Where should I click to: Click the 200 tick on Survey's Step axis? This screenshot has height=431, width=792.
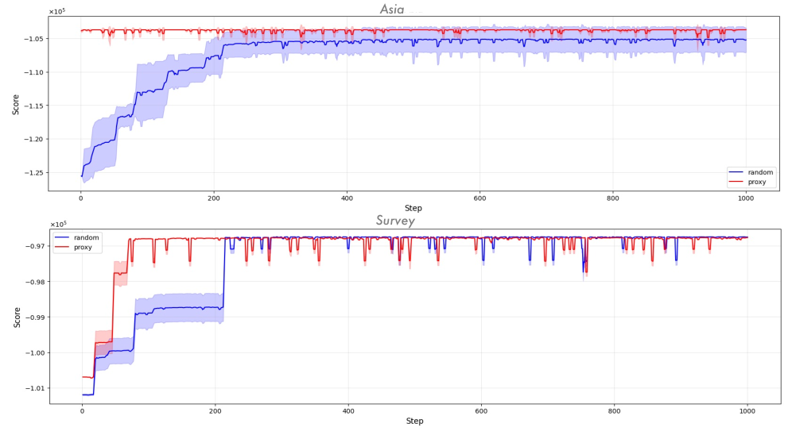click(x=215, y=411)
